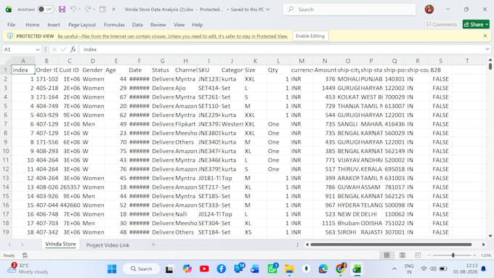The height and width of the screenshot is (278, 494).
Task: Add a new sheet with plus icon
Action: tap(153, 245)
